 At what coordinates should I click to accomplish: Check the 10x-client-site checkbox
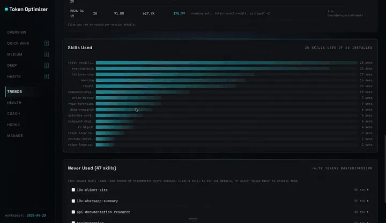click(x=73, y=190)
